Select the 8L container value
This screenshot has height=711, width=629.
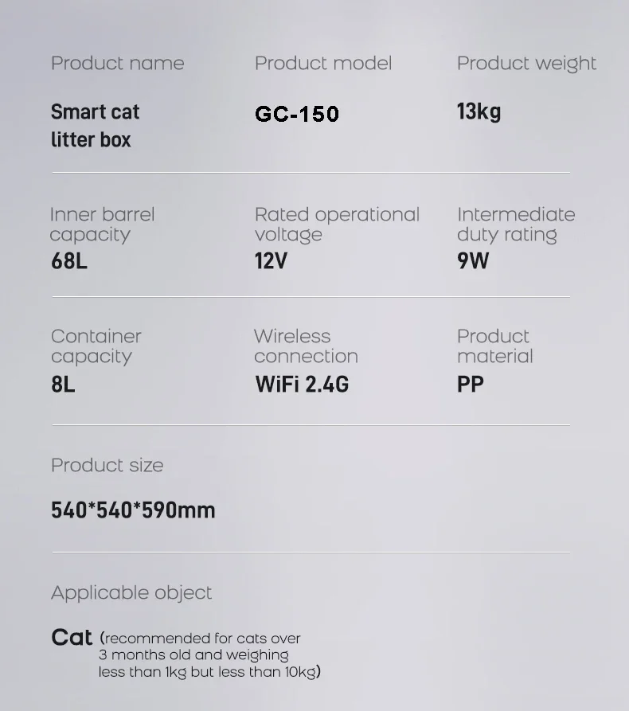coord(63,385)
